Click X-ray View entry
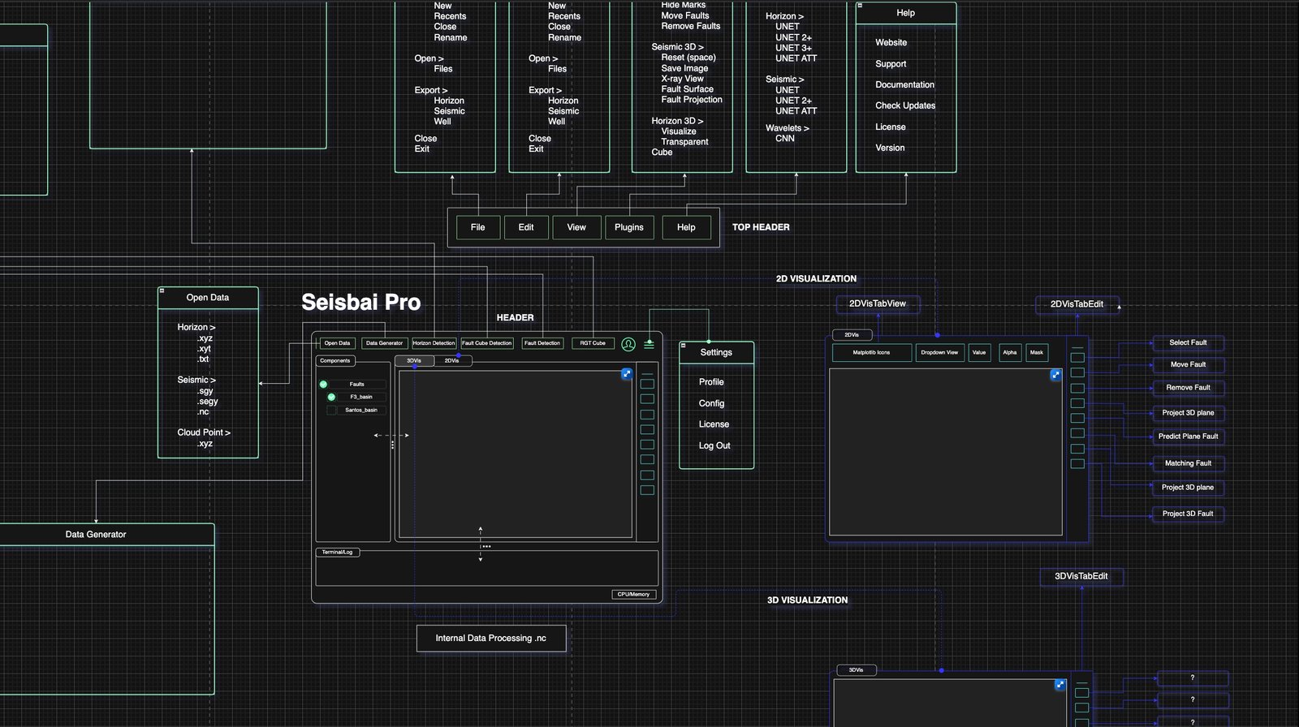 [682, 79]
